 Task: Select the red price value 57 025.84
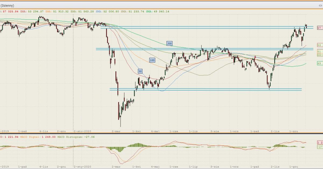(11, 12)
